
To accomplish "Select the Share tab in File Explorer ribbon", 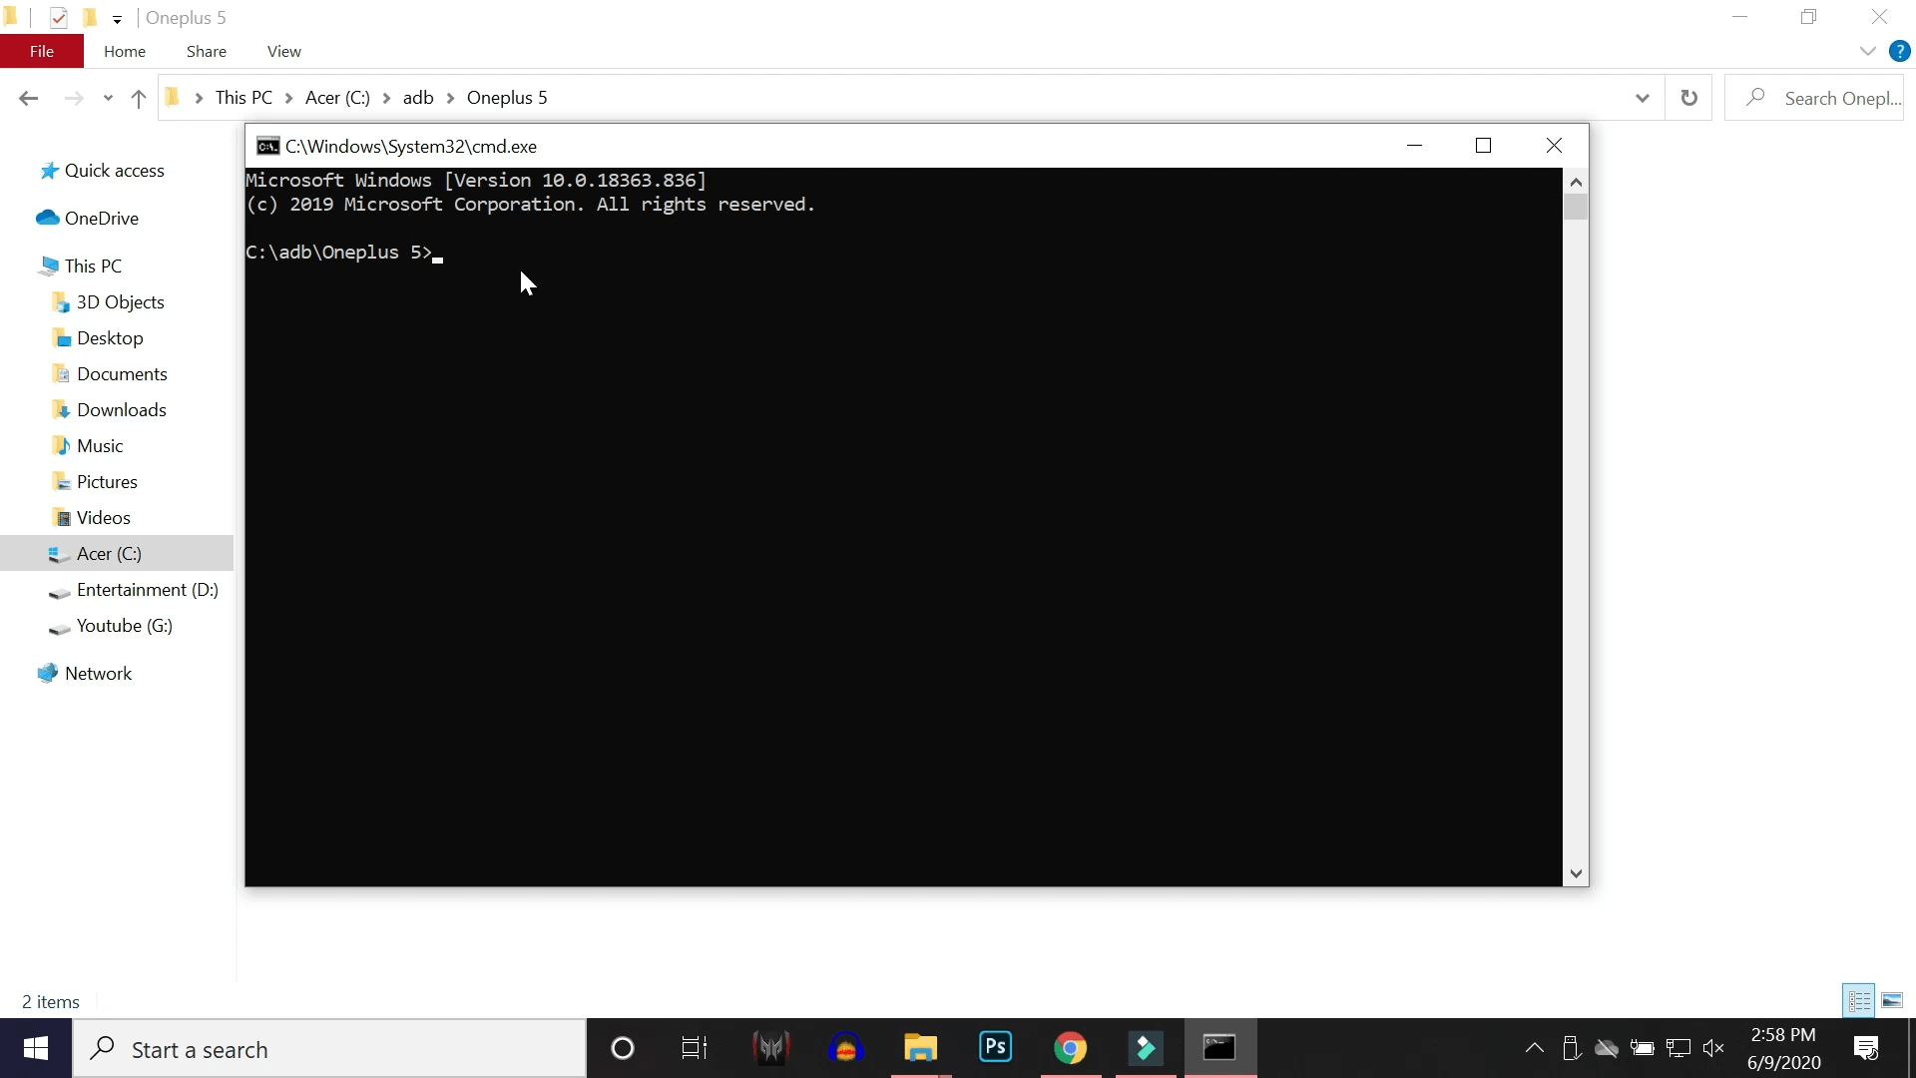I will coord(206,50).
